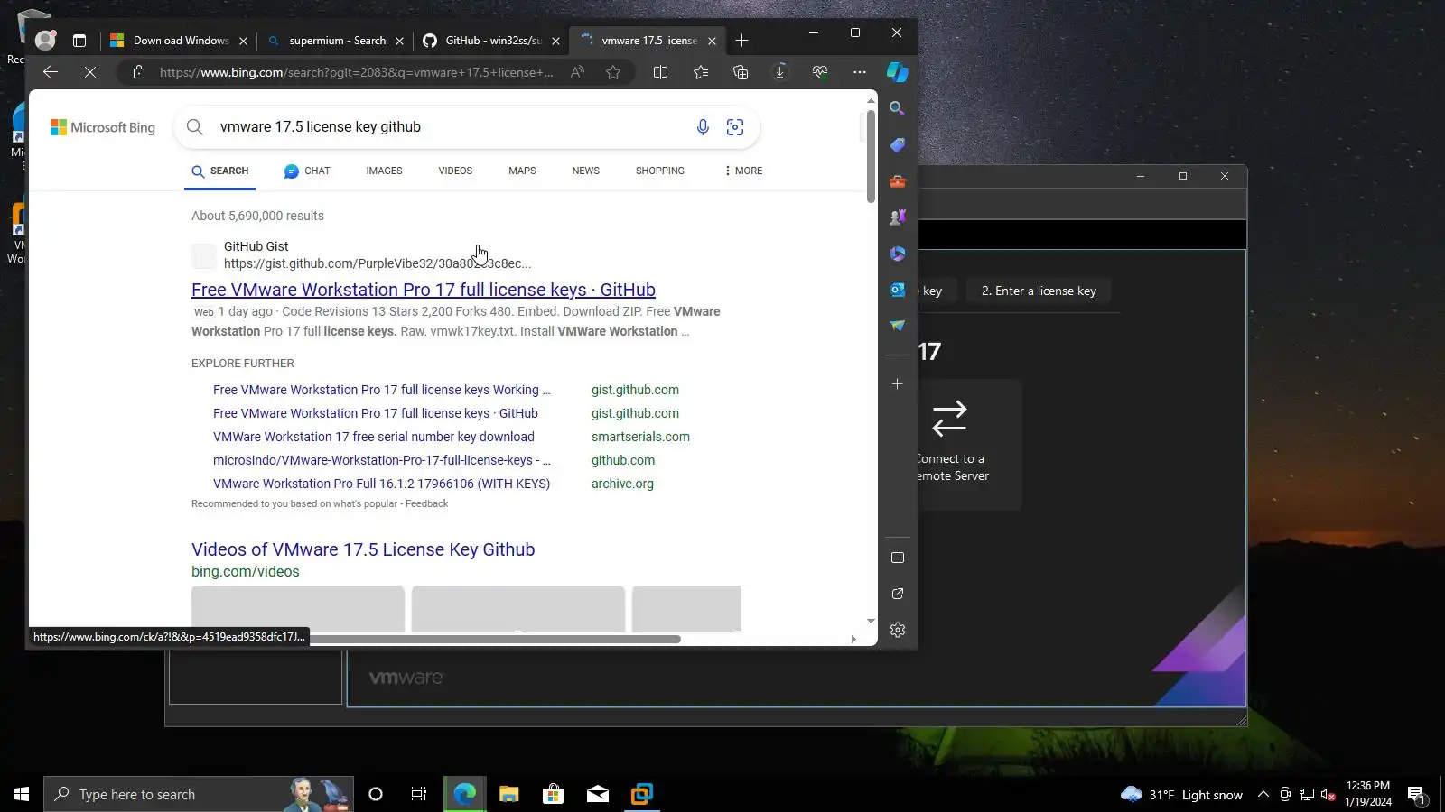Click the Bing search magnifier icon
The width and height of the screenshot is (1445, 812).
(195, 127)
